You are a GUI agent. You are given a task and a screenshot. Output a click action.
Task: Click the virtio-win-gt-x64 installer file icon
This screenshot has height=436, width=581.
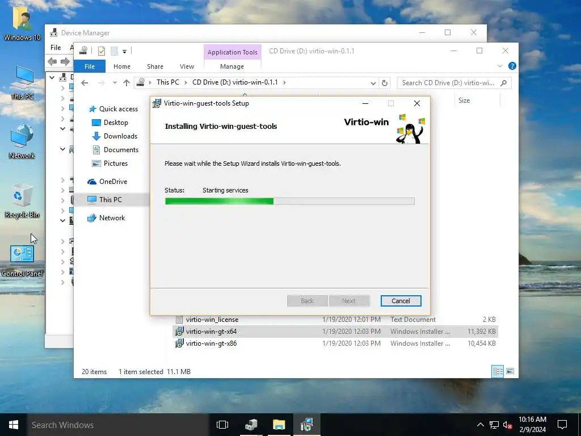[179, 332]
